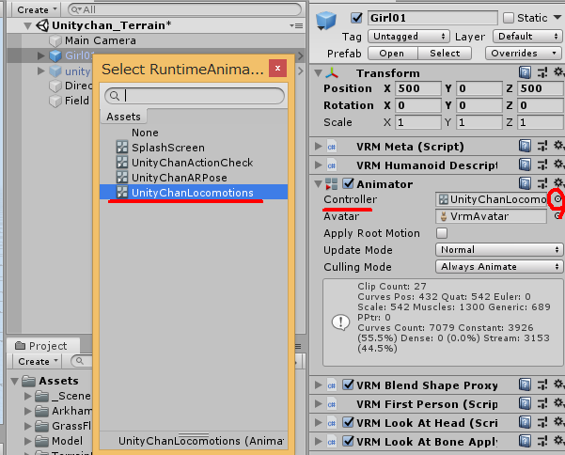Collapse the Unitychan_Terrain scene

pyautogui.click(x=28, y=26)
